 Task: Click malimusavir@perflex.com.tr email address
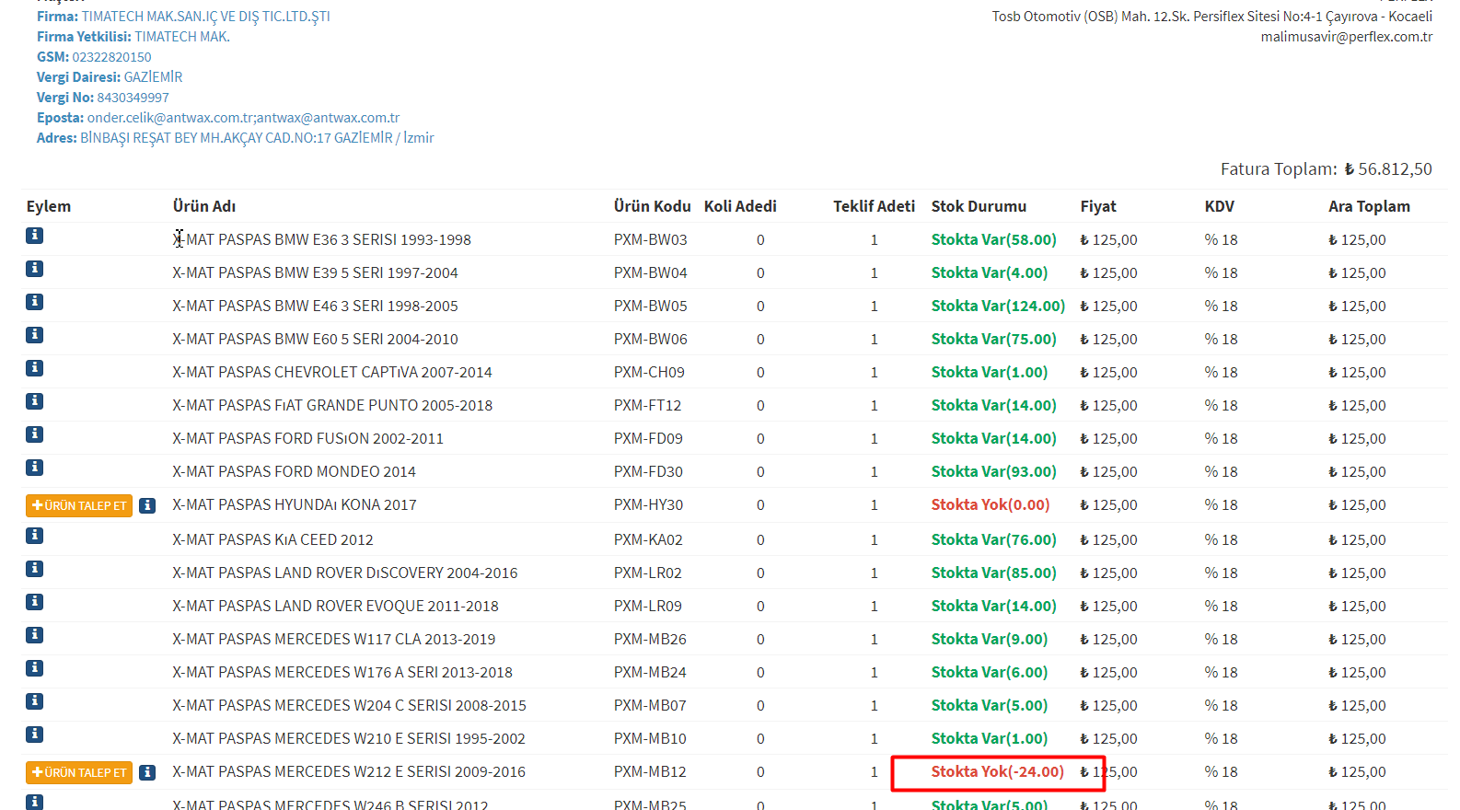[1346, 37]
